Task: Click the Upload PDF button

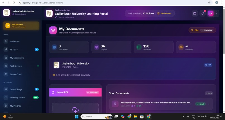Action: 75,92
